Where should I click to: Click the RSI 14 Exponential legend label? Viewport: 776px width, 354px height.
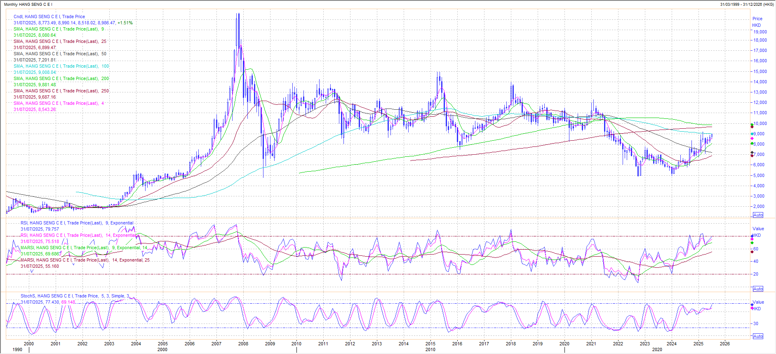tap(78, 236)
